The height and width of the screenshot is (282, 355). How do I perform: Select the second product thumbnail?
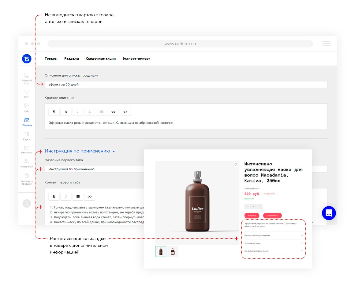[173, 251]
